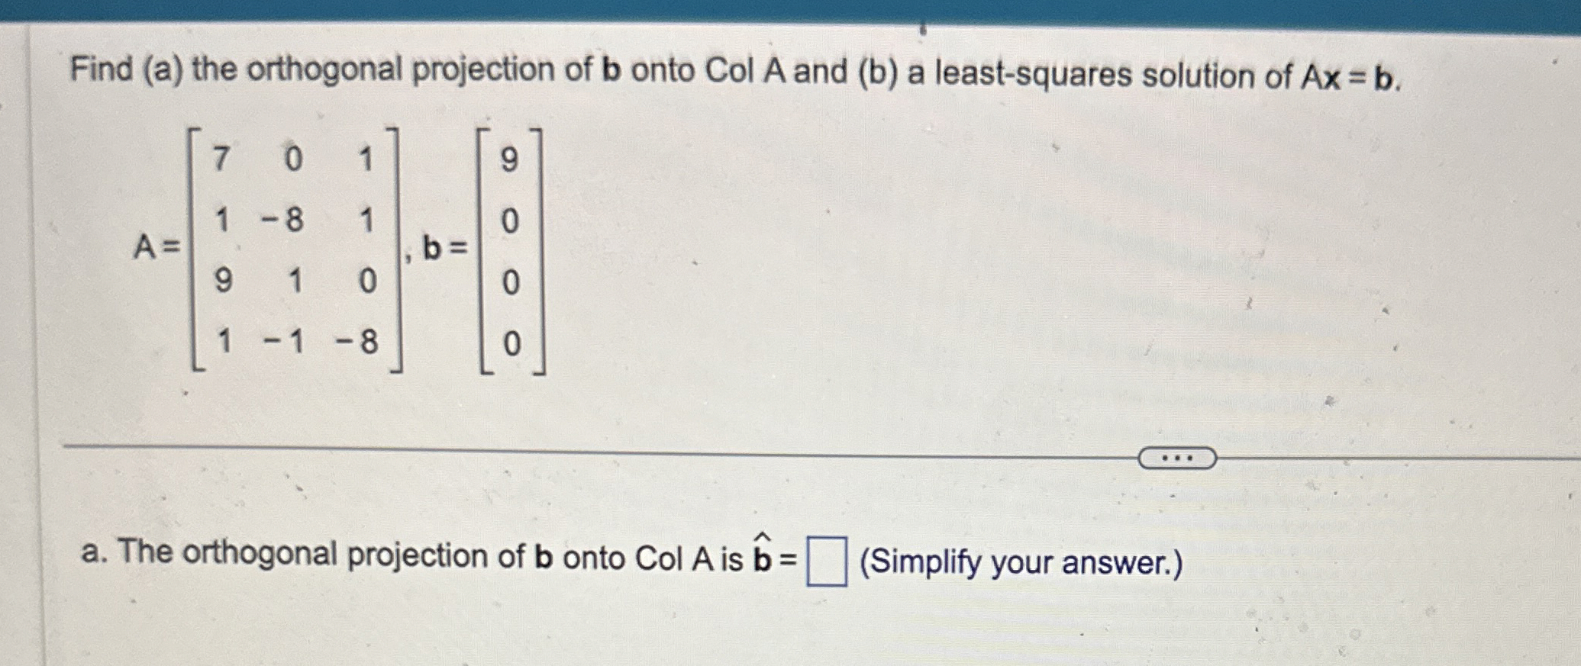Select the vector b in the problem
1581x666 pixels.
coord(510,248)
